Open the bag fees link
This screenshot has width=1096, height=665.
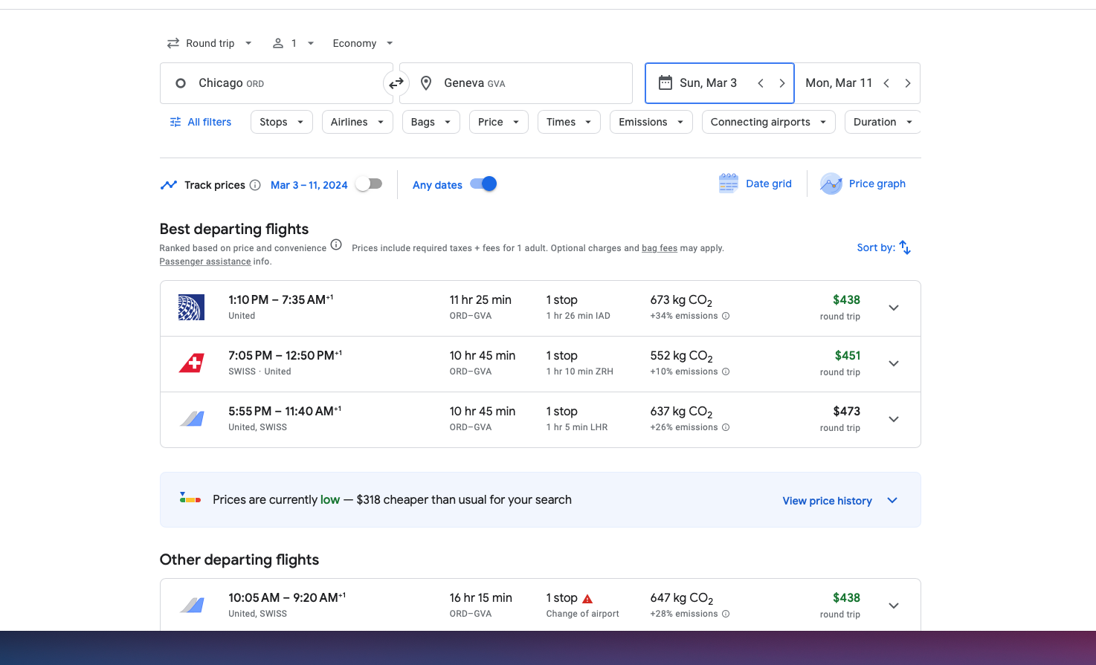click(x=659, y=248)
